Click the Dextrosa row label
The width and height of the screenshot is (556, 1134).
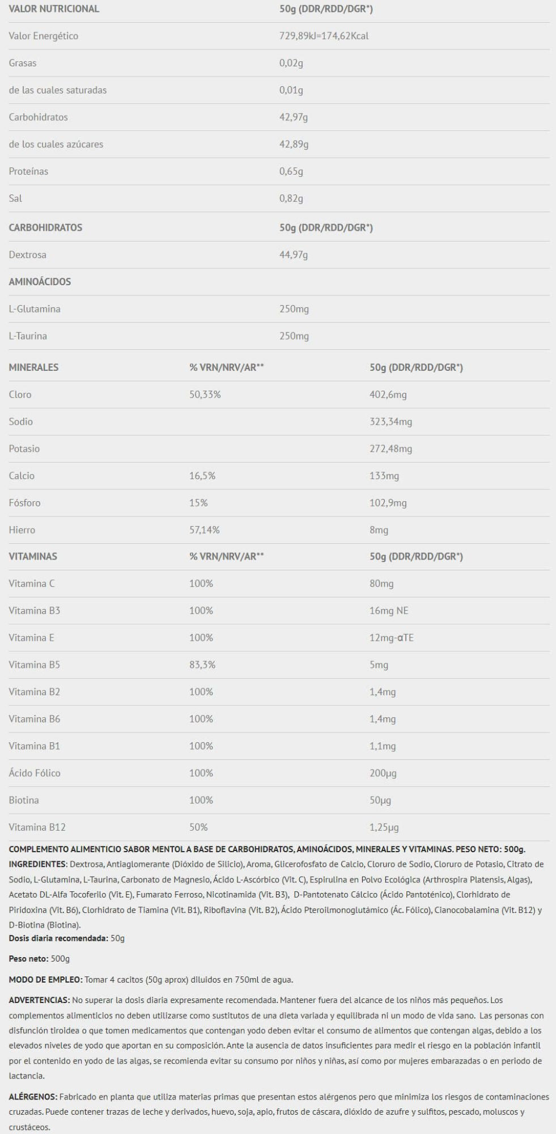click(x=27, y=255)
